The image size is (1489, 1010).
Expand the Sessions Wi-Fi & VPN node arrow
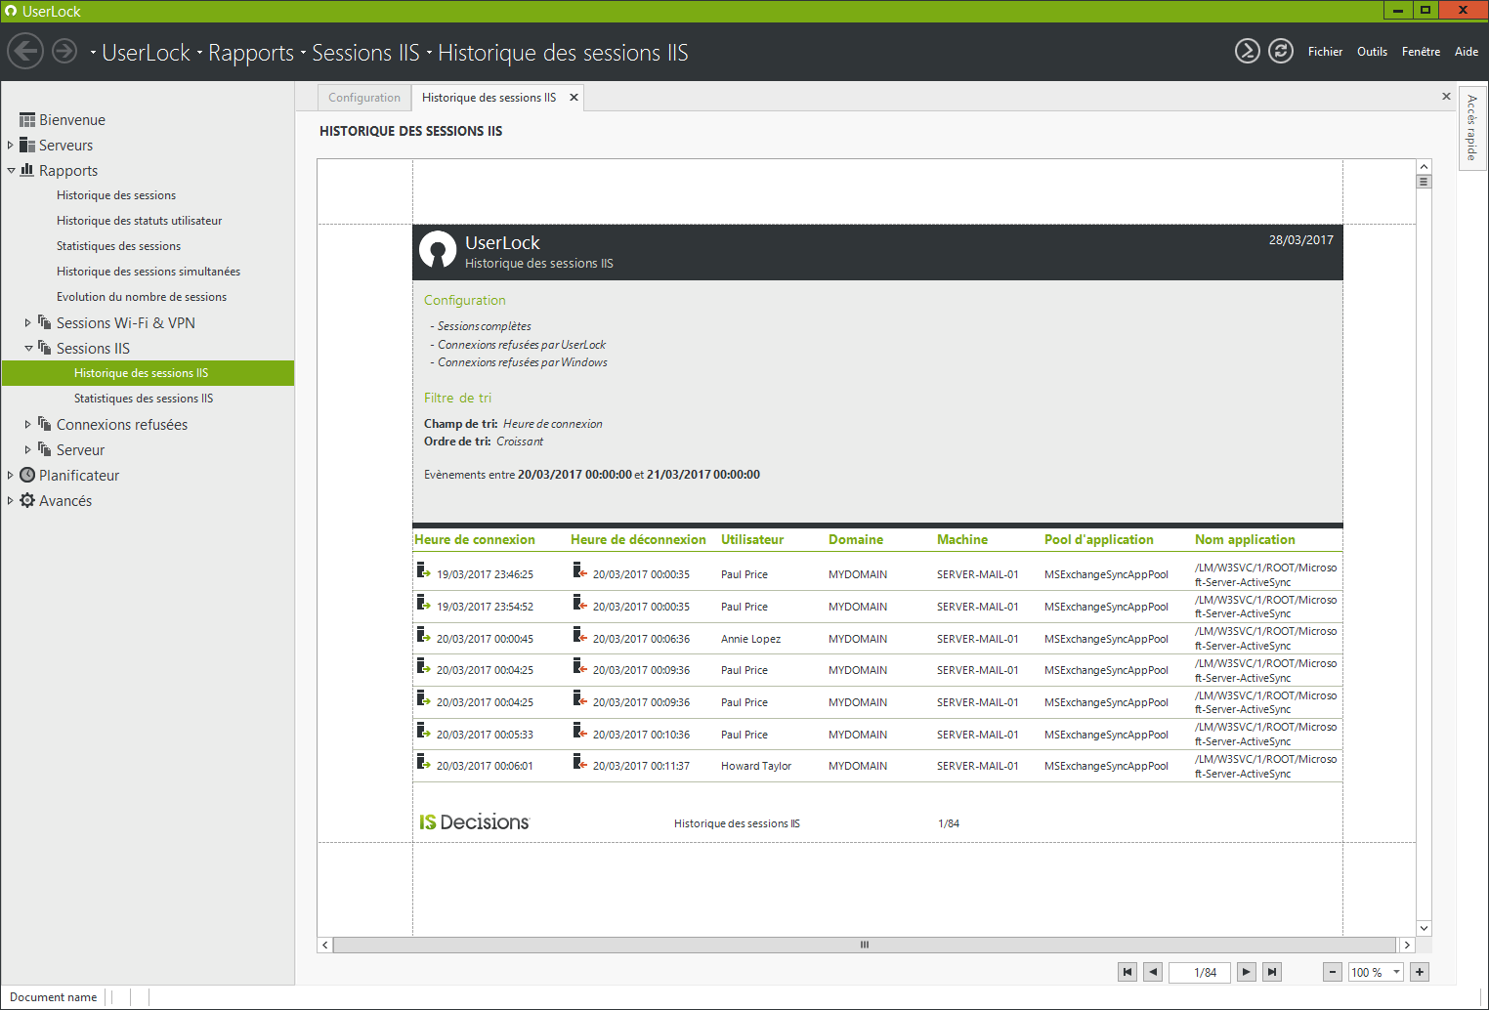(x=28, y=323)
